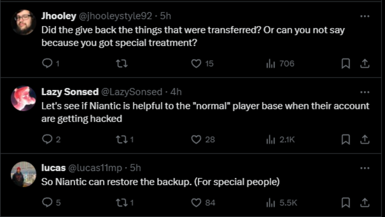Open Lazy Sonsed's profile picture
Viewport: 385px width, 217px height.
click(23, 98)
